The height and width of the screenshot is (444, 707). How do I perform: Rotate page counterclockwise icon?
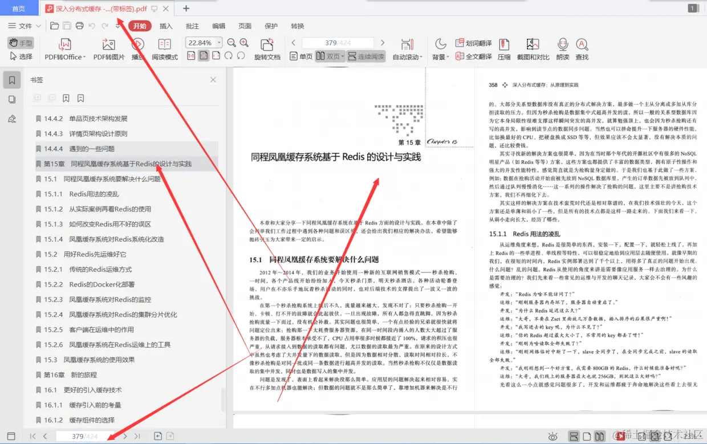click(241, 56)
